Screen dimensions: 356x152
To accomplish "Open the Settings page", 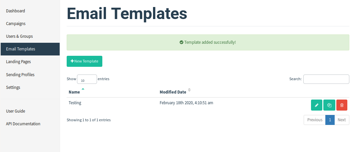I will tap(13, 87).
